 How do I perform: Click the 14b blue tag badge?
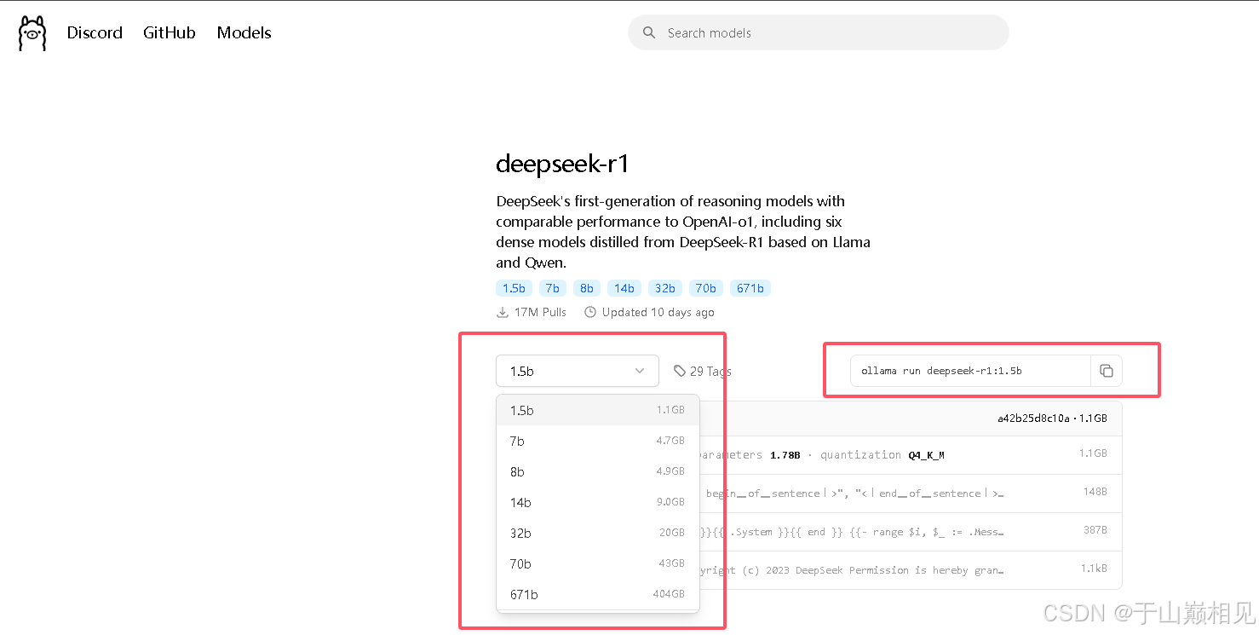pyautogui.click(x=624, y=288)
